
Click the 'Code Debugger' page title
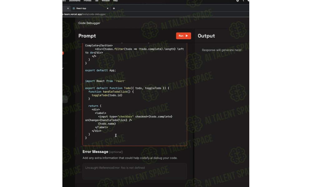click(x=89, y=23)
